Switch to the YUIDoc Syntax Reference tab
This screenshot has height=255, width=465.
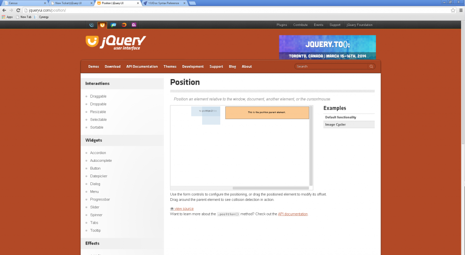[x=163, y=3]
